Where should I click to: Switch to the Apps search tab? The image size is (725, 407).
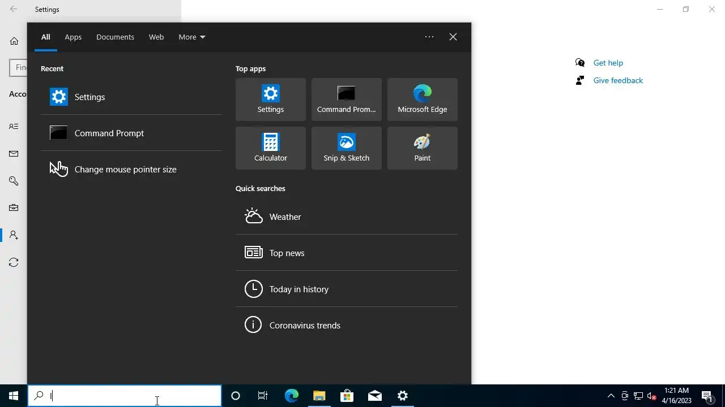73,37
